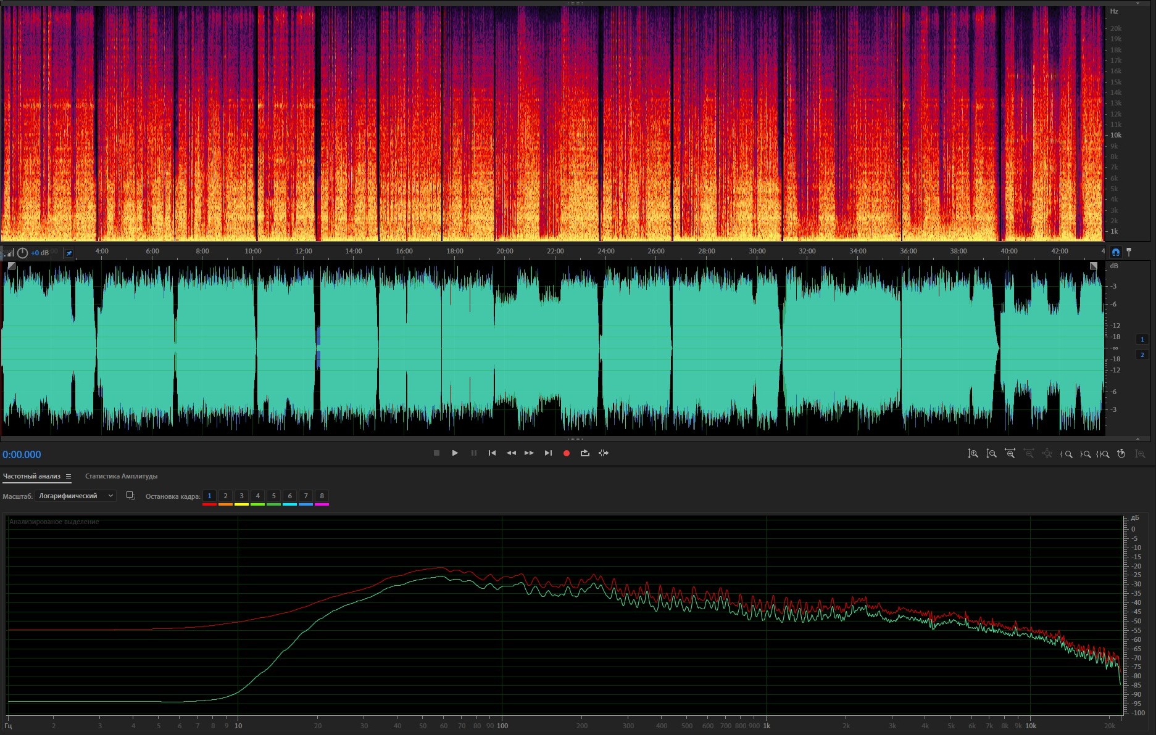Click the 40:00 mark on timeline ruler
Screen dimensions: 1156x735
[x=1009, y=251]
